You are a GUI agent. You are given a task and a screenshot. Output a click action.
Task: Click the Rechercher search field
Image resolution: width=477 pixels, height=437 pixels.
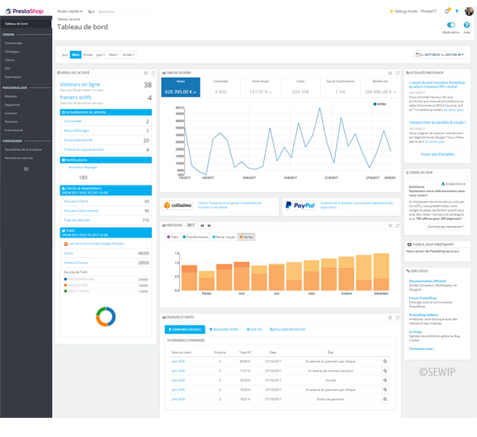pyautogui.click(x=121, y=12)
